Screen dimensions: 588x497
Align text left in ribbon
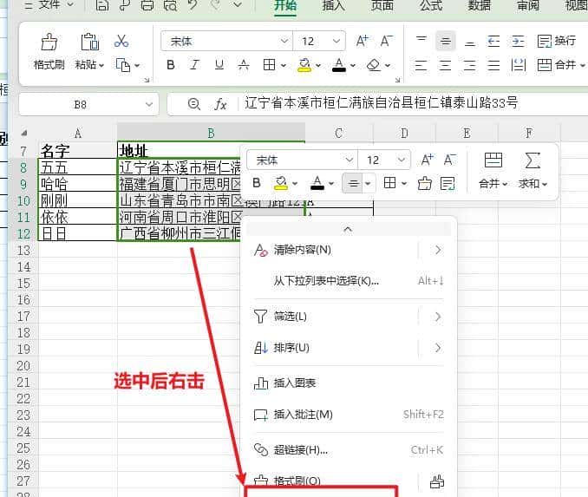point(421,65)
